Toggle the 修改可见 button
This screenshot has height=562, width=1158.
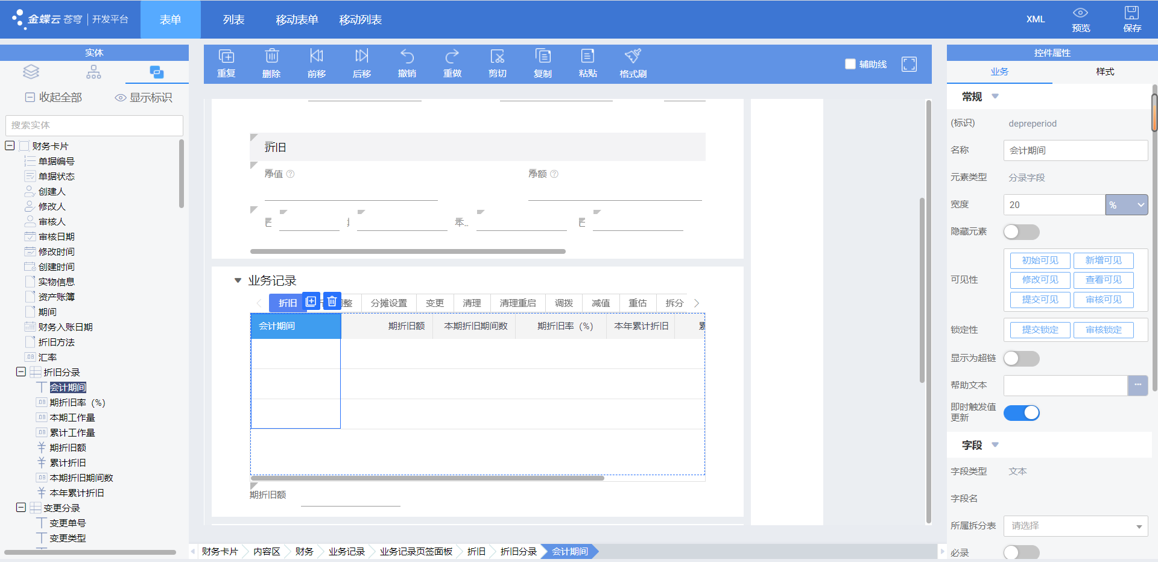(x=1040, y=280)
